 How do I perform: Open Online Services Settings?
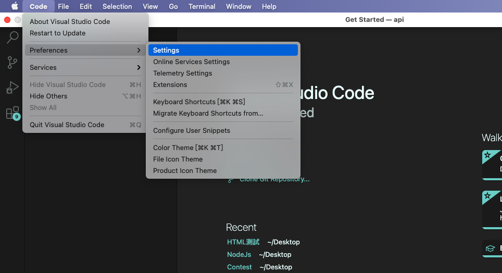223,62
